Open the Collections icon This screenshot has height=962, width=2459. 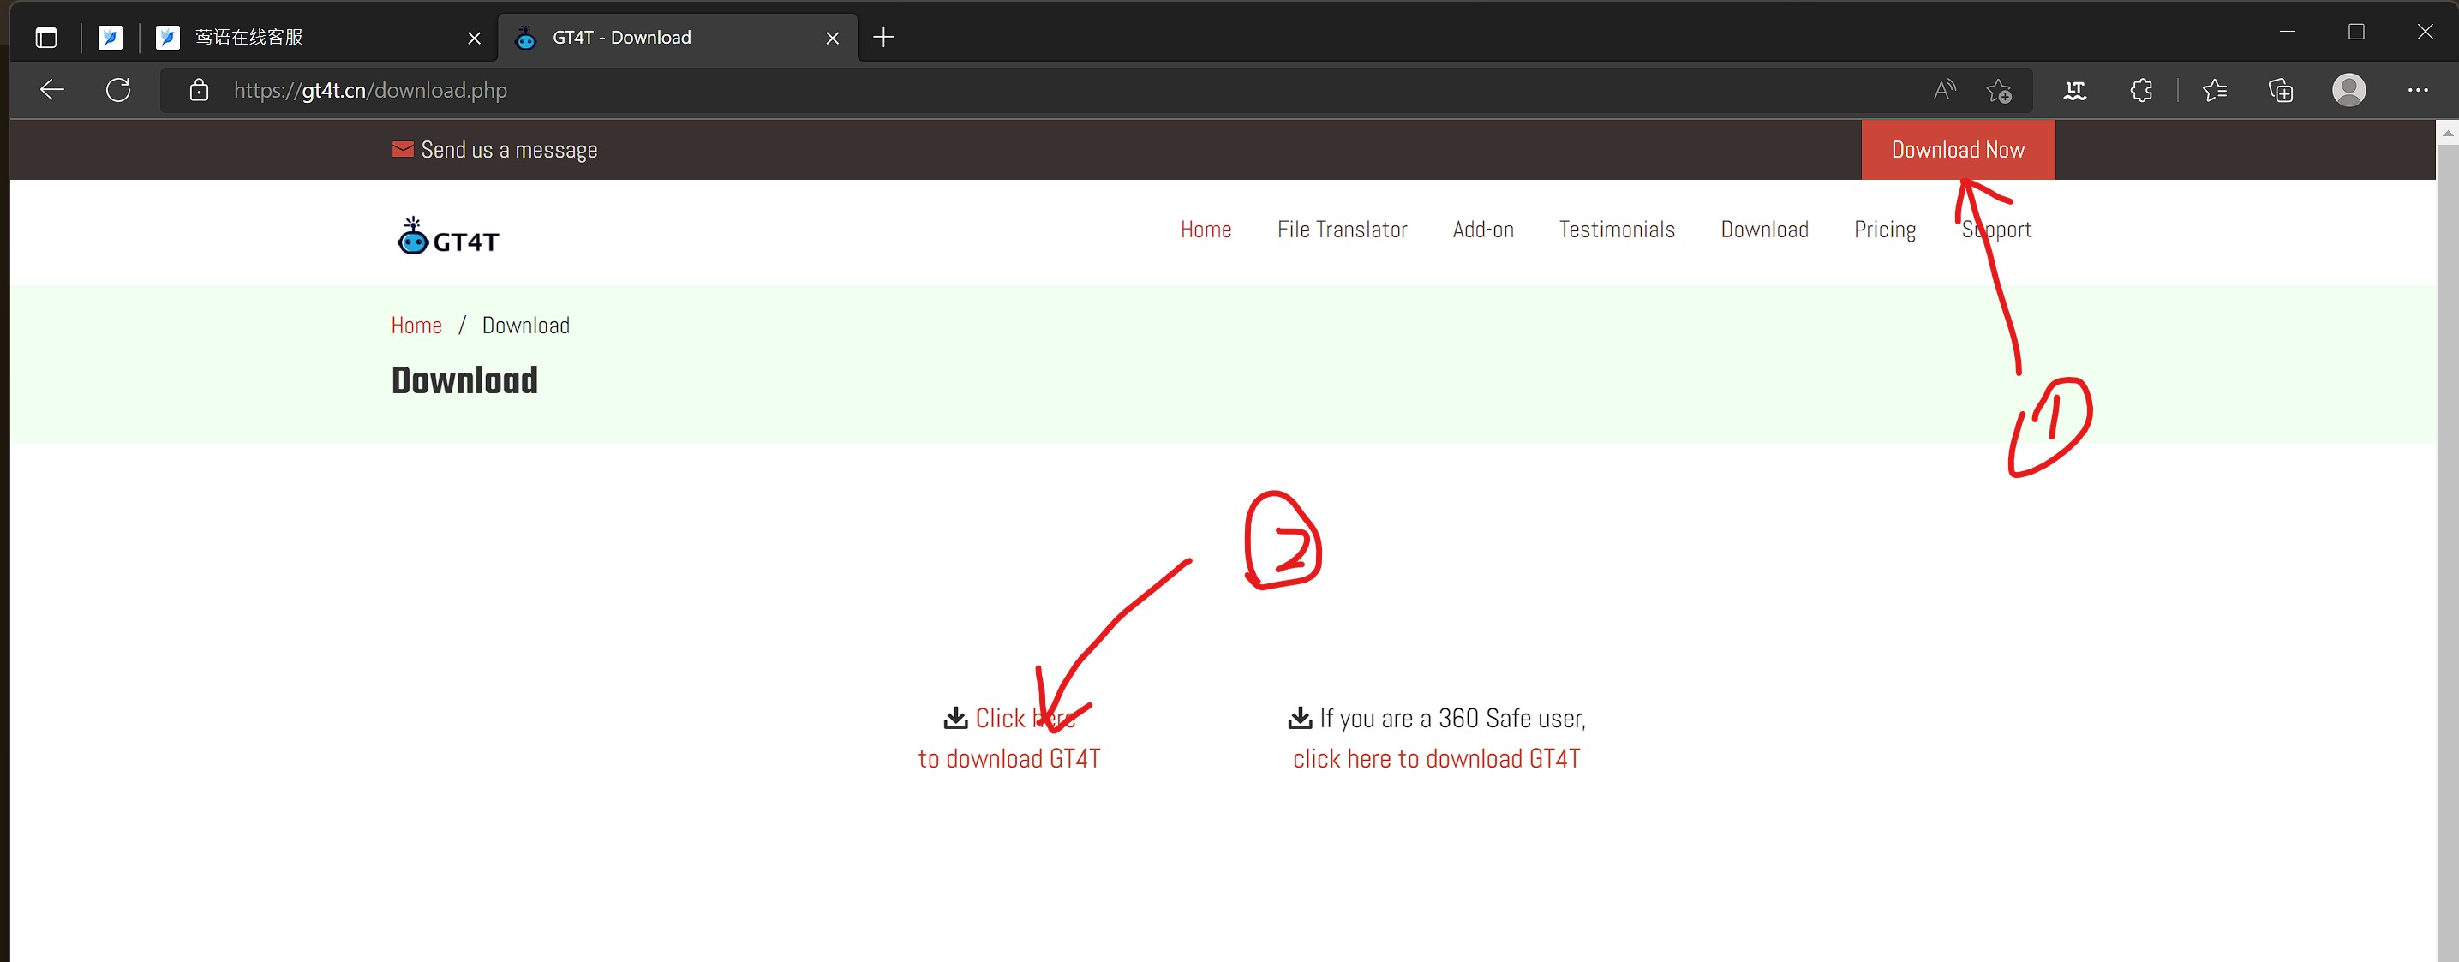click(x=2281, y=90)
